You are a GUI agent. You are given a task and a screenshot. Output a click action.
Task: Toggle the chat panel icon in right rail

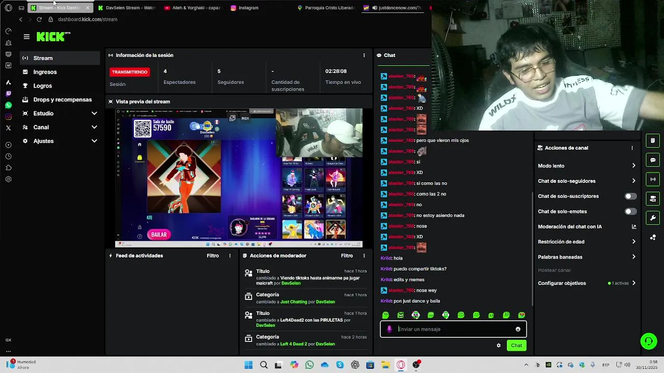pyautogui.click(x=653, y=160)
